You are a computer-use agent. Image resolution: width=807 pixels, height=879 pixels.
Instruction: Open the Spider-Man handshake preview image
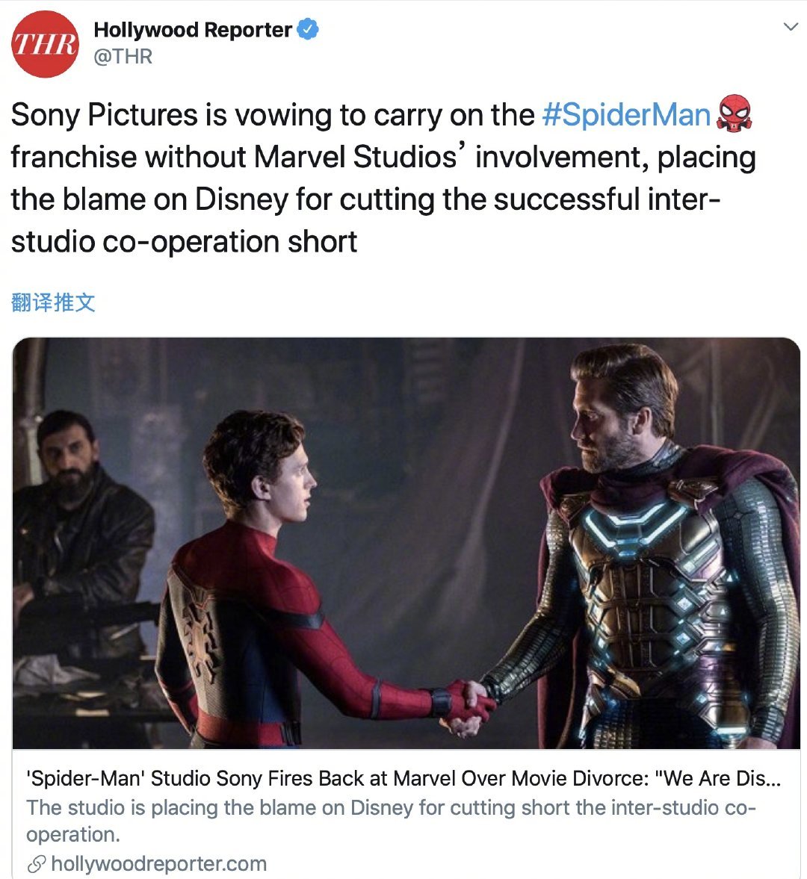(406, 543)
